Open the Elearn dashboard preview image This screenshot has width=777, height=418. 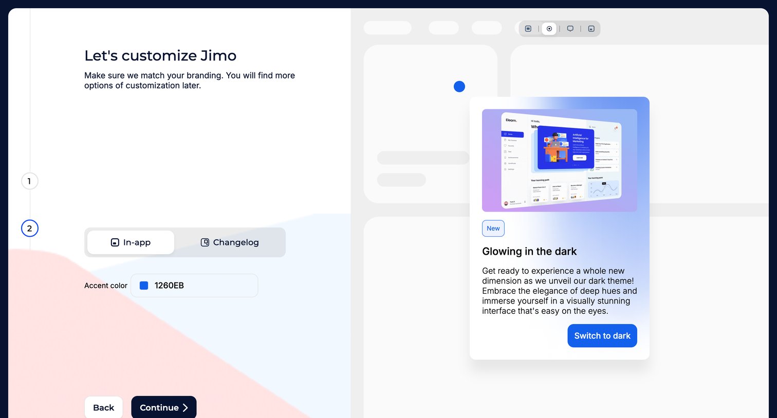click(560, 160)
